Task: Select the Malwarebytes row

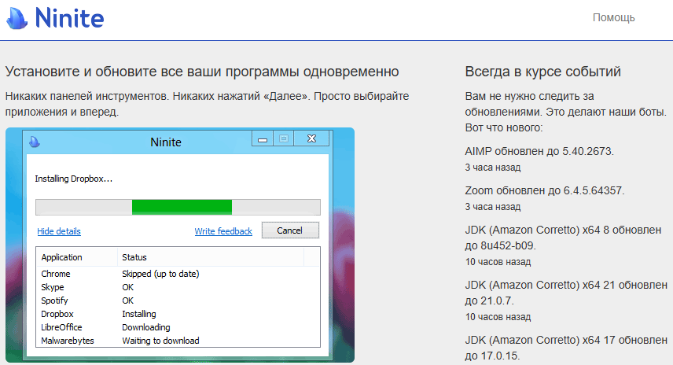Action: [178, 340]
